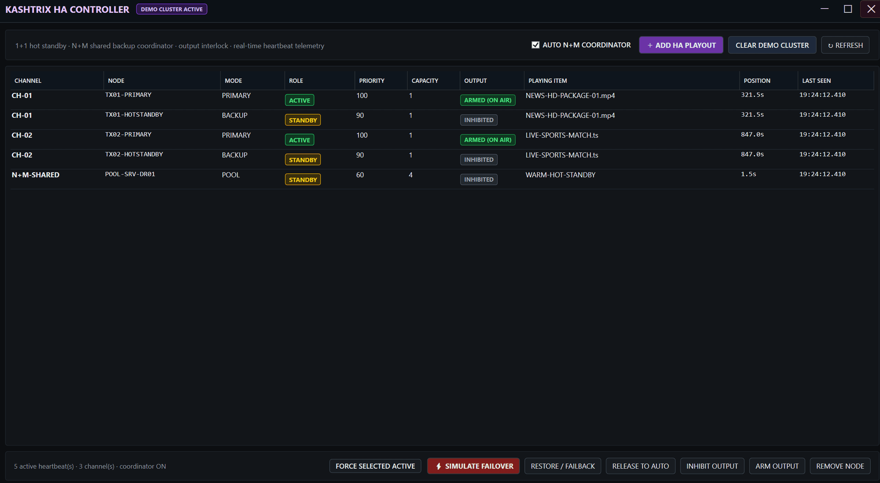The height and width of the screenshot is (483, 880).
Task: Click Remove Node button
Action: tap(840, 466)
